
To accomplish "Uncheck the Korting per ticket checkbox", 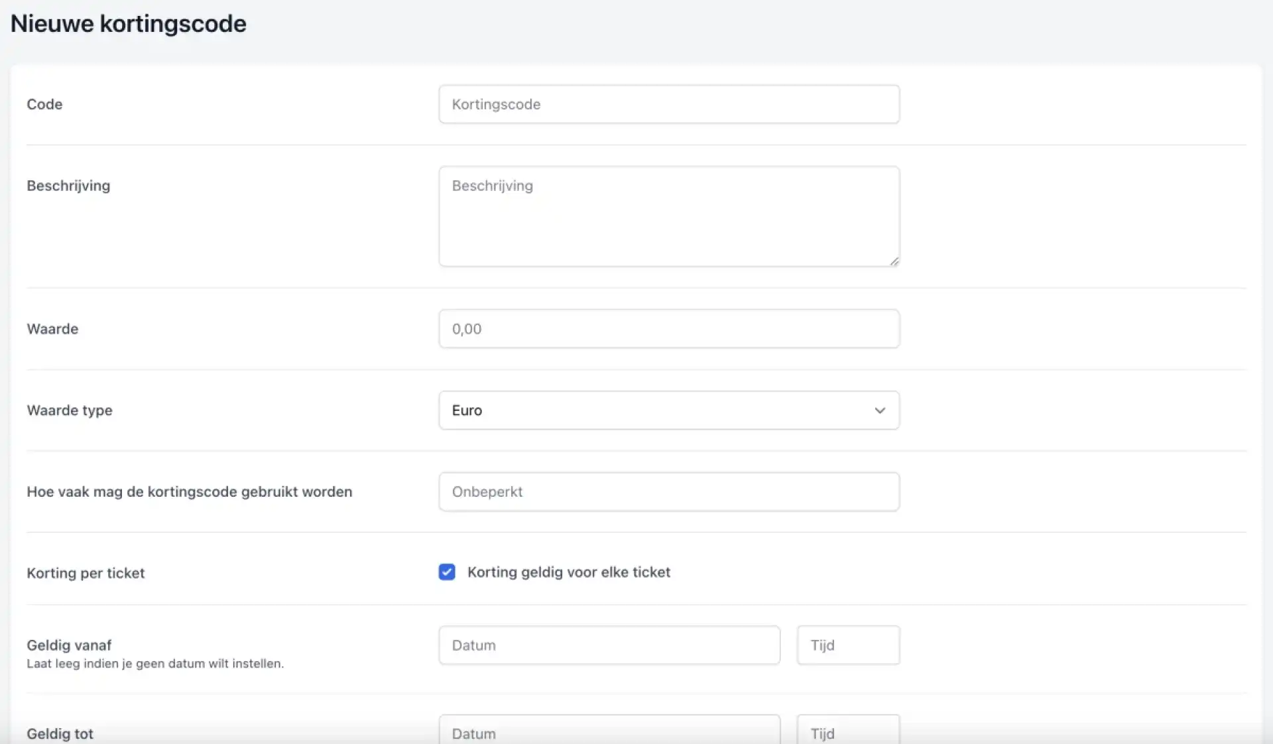I will click(447, 572).
